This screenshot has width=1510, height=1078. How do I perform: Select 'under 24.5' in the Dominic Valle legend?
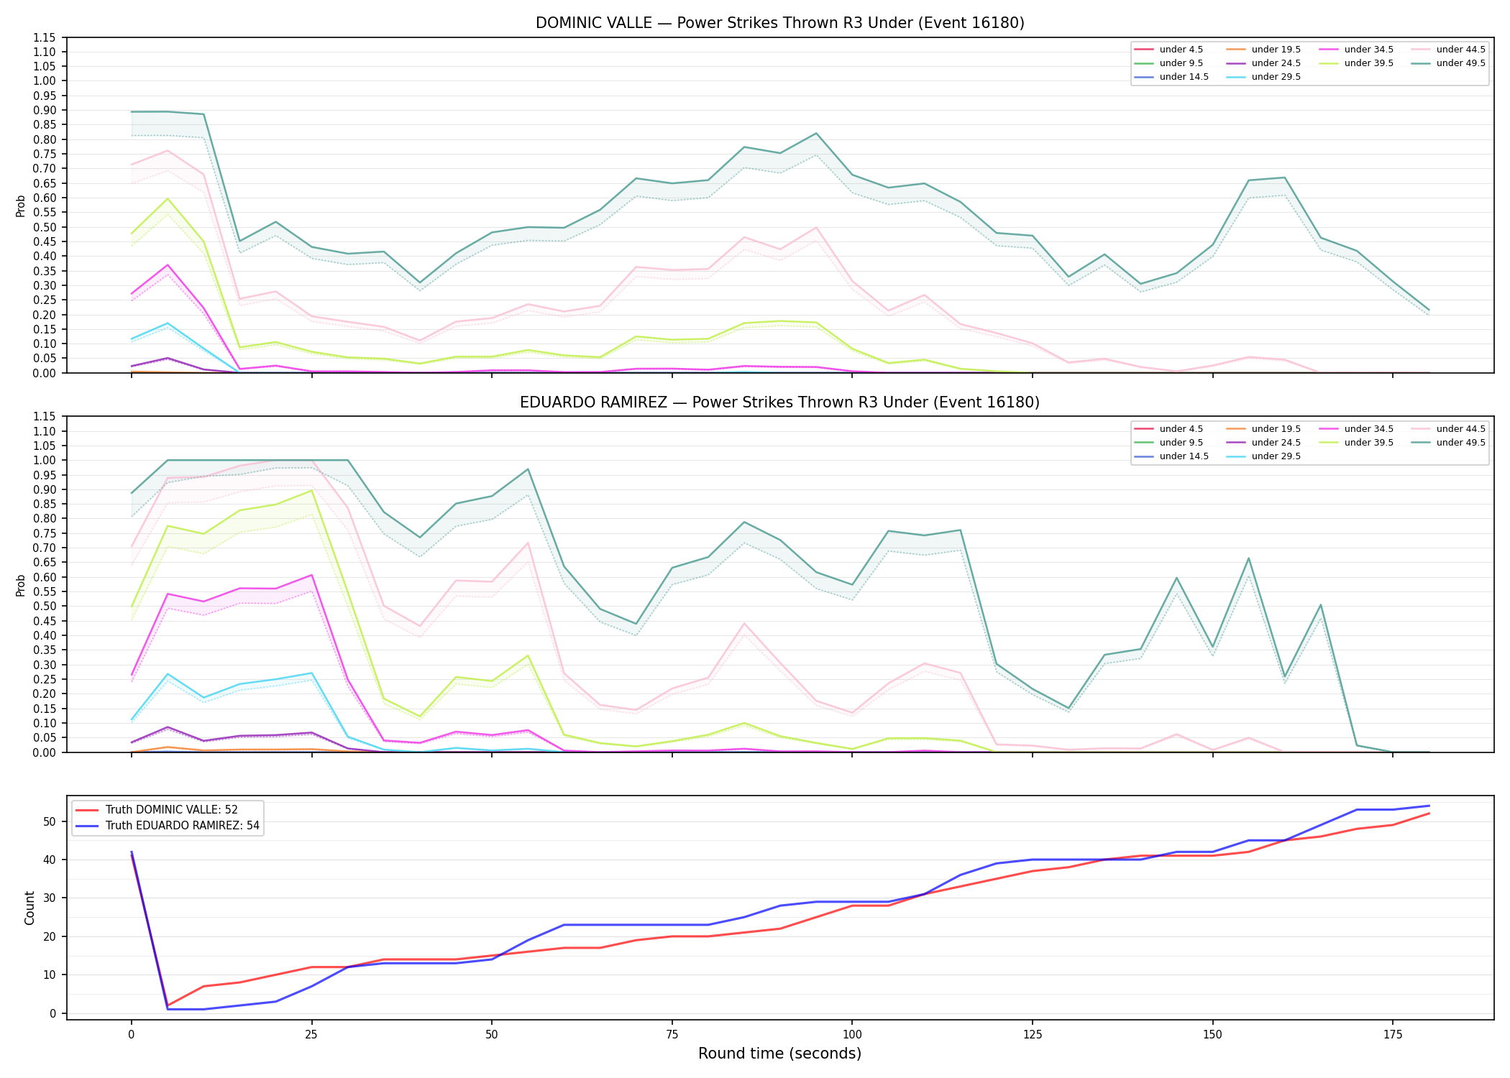(1276, 63)
